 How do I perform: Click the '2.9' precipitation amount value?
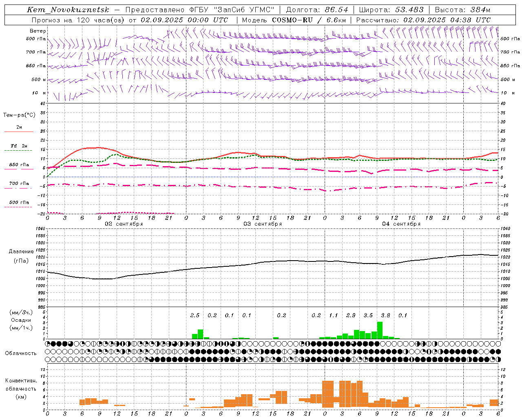(351, 315)
